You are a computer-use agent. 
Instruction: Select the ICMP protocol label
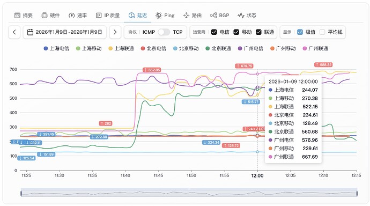149,32
